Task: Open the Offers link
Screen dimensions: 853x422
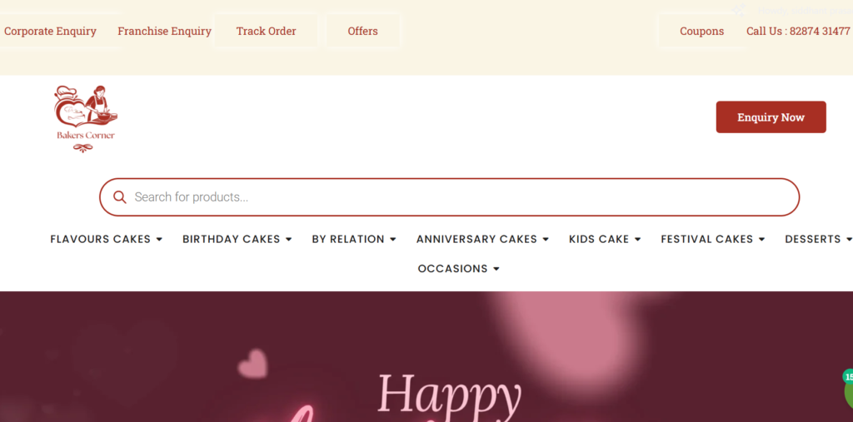Action: tap(363, 31)
